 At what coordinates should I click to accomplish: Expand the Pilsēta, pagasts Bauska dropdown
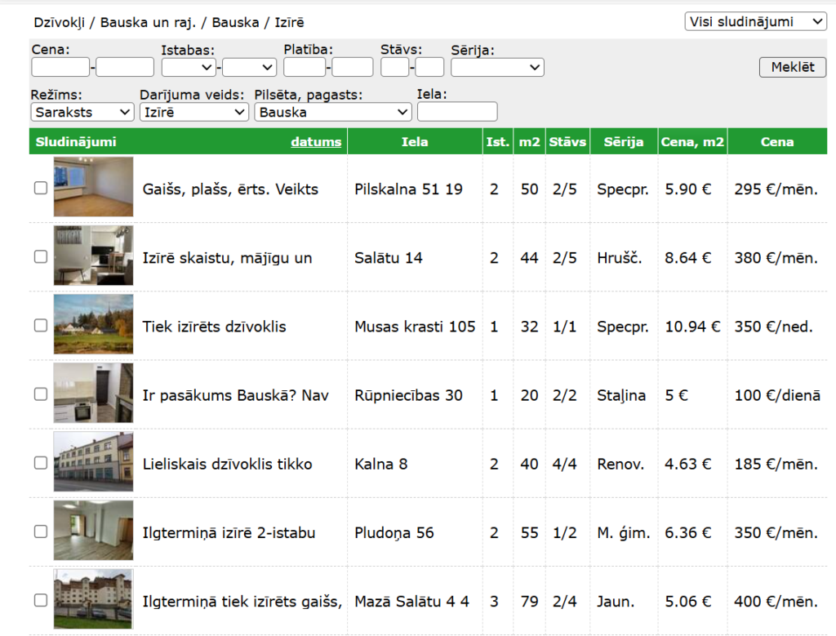coord(333,112)
